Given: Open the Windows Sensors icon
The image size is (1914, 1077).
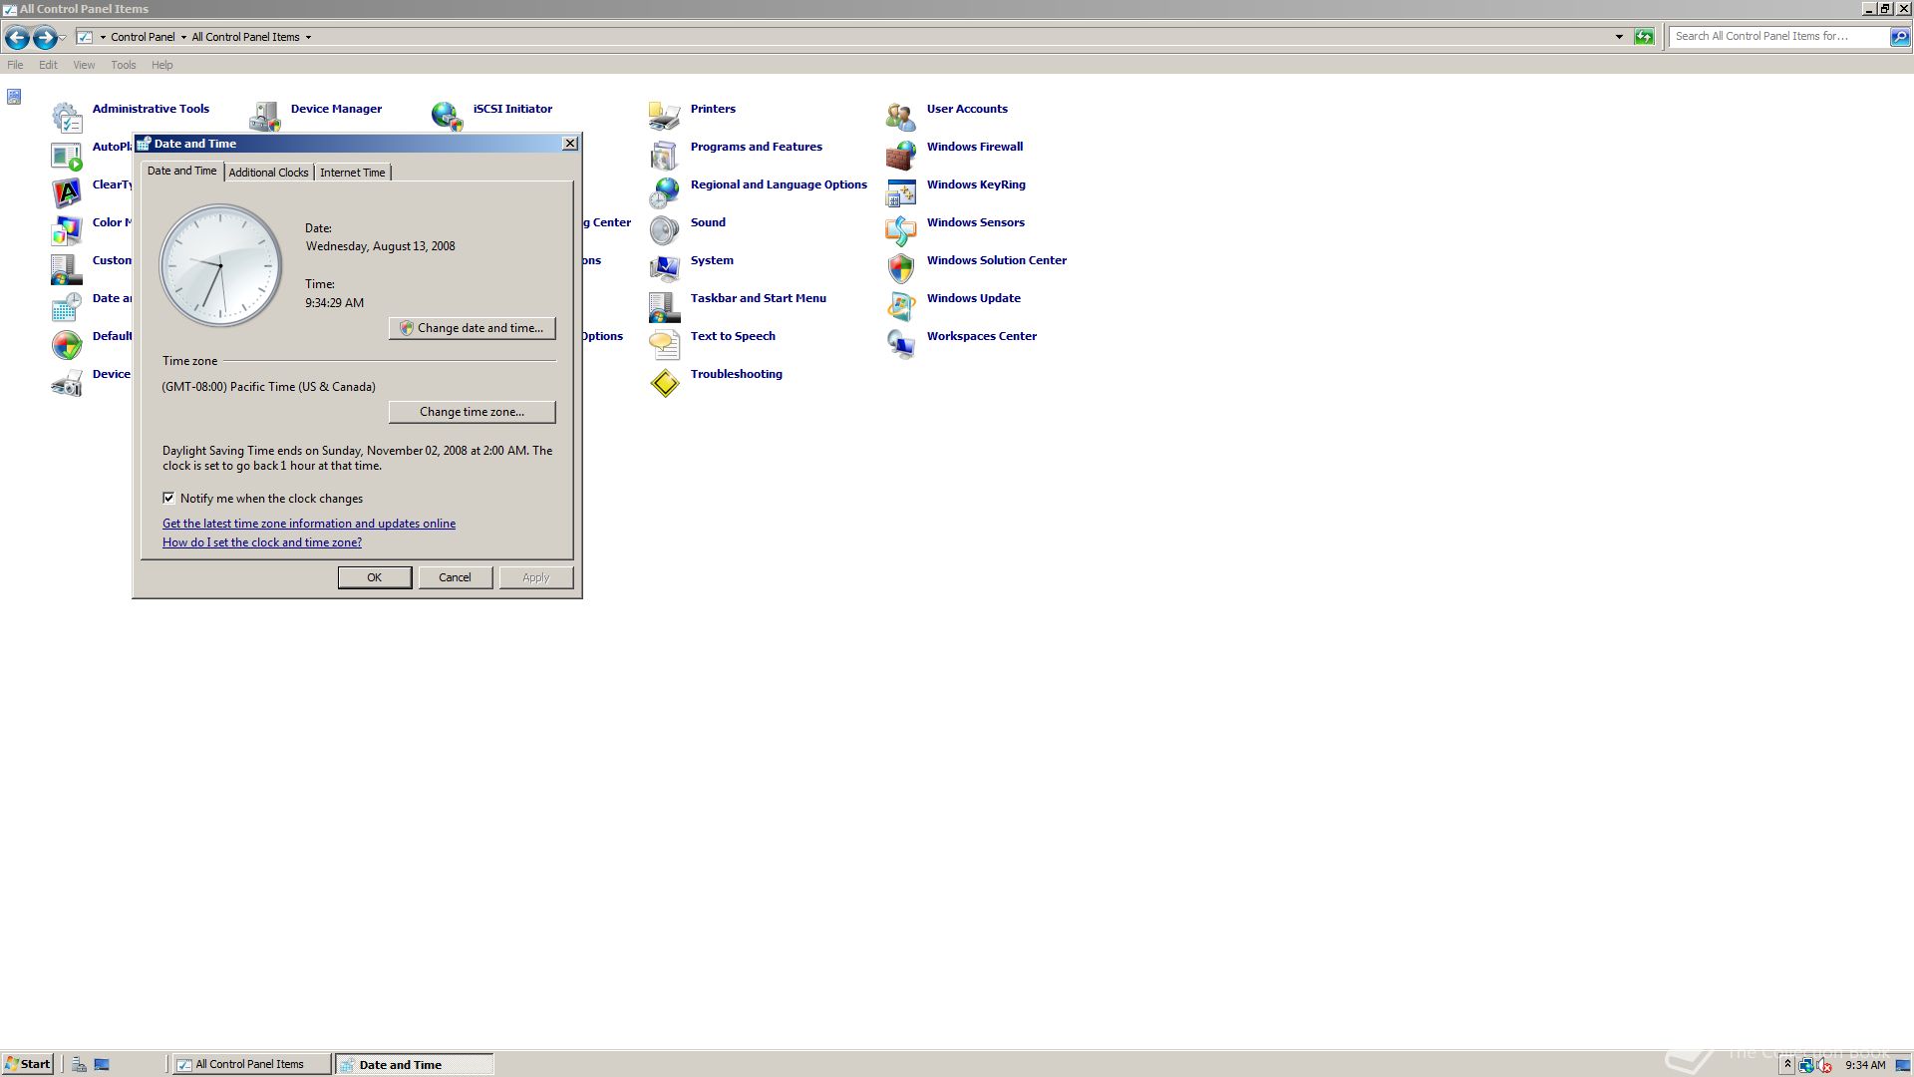Looking at the screenshot, I should [x=901, y=230].
